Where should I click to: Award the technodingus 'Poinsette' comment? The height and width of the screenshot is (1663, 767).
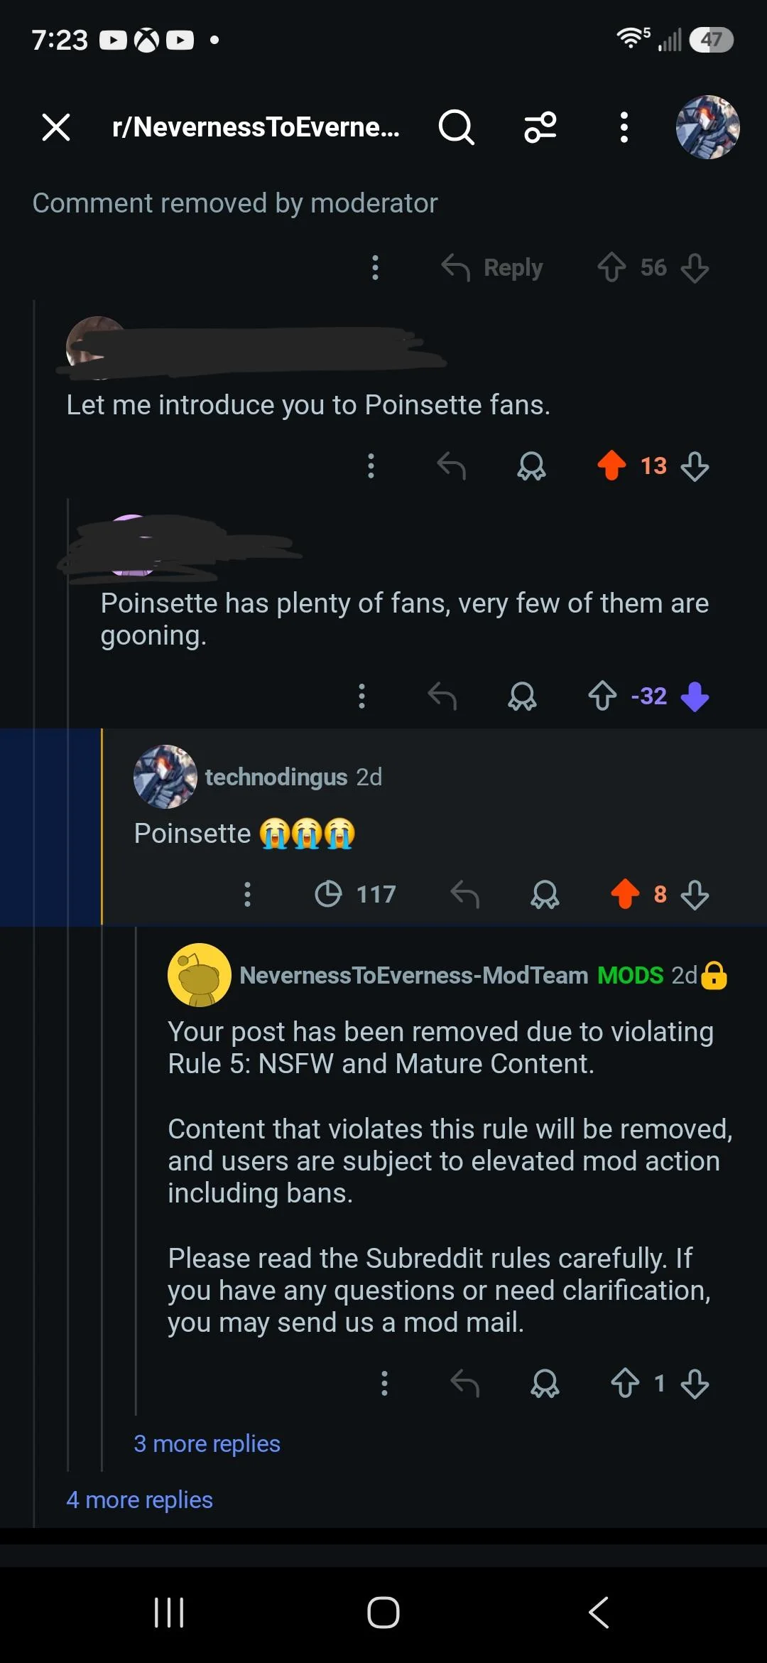point(545,894)
